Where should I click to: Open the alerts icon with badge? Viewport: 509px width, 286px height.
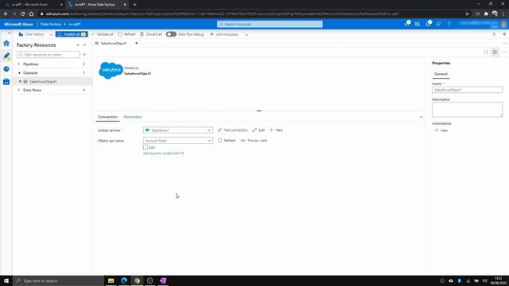tap(428, 24)
